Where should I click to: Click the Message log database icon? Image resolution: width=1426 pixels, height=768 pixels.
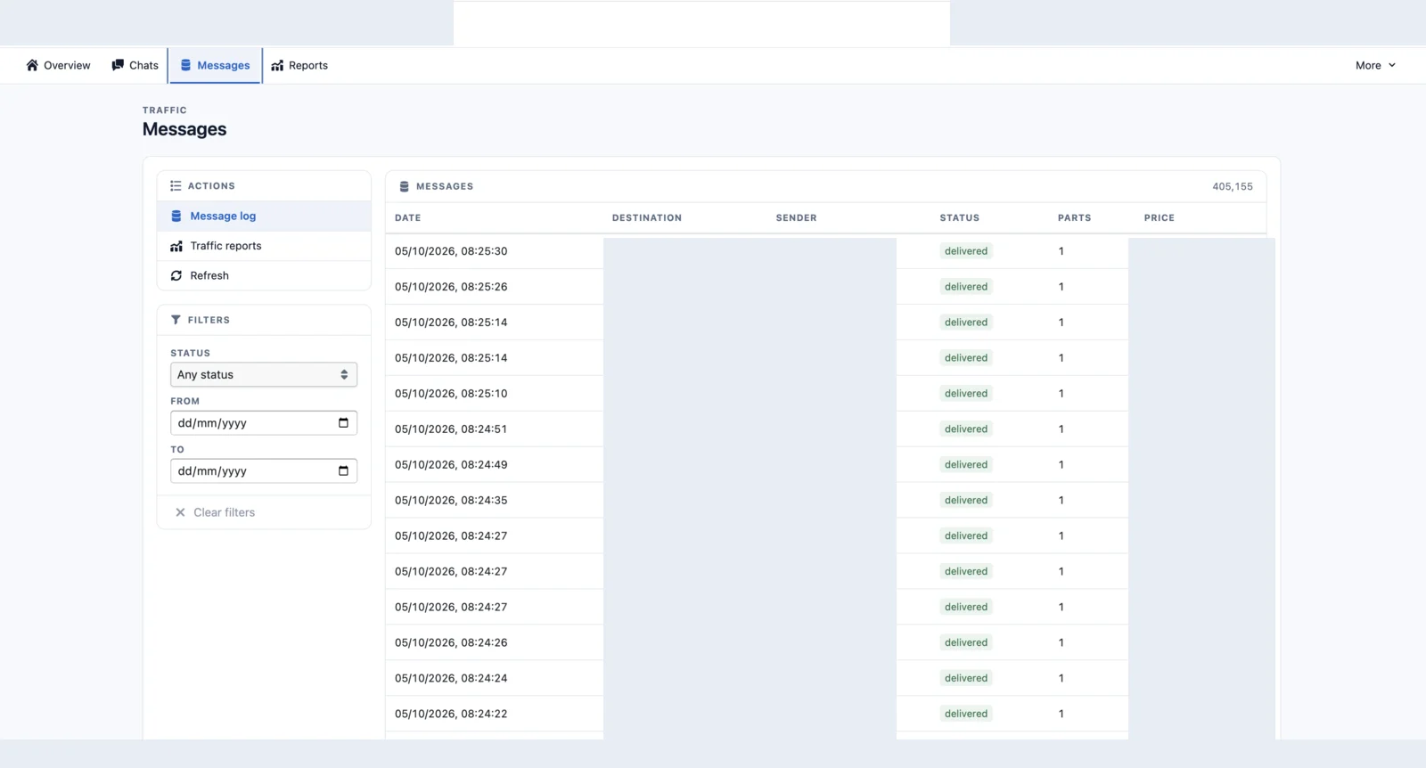(x=176, y=216)
